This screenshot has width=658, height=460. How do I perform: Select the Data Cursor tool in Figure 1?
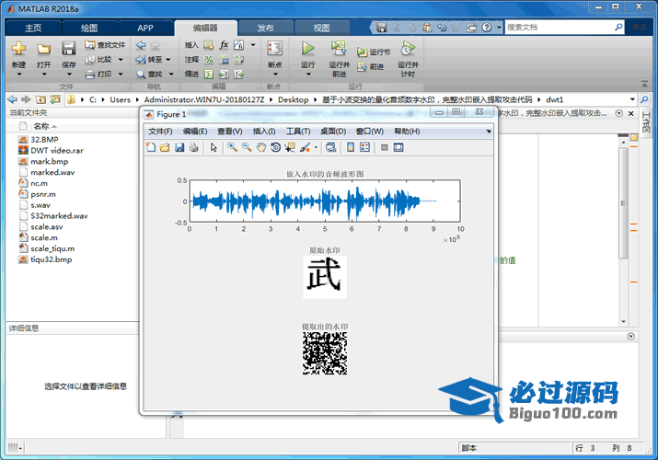click(x=290, y=147)
